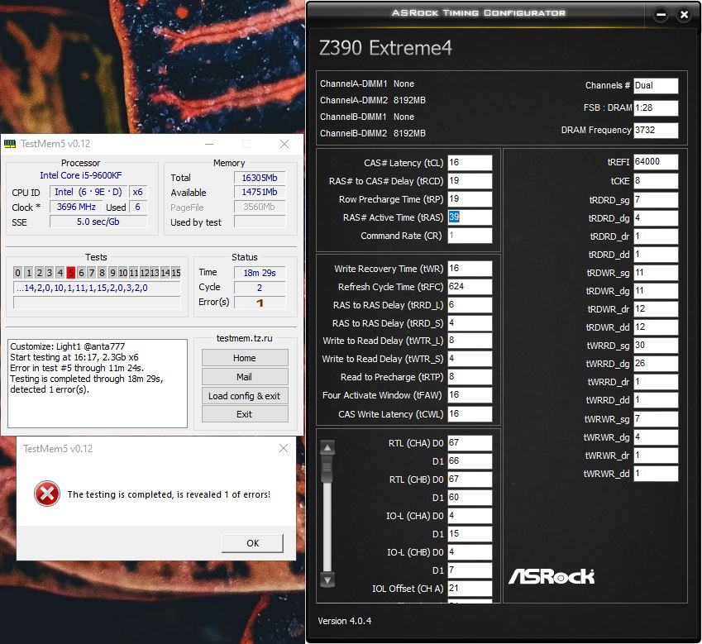Click the Write Recovery Time (tWR) field
702x644 pixels.
(x=470, y=269)
